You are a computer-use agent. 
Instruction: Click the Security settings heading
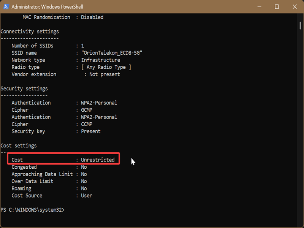[x=24, y=89]
